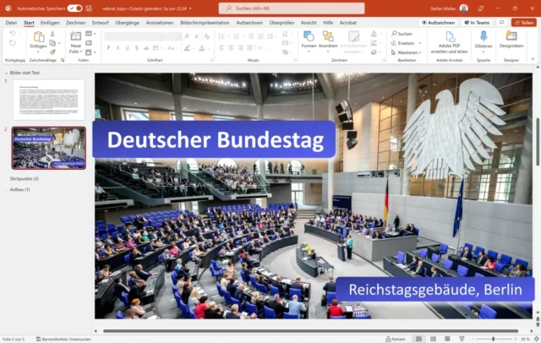Click the Aufzeichnen button at top right
541x343 pixels.
(x=437, y=23)
